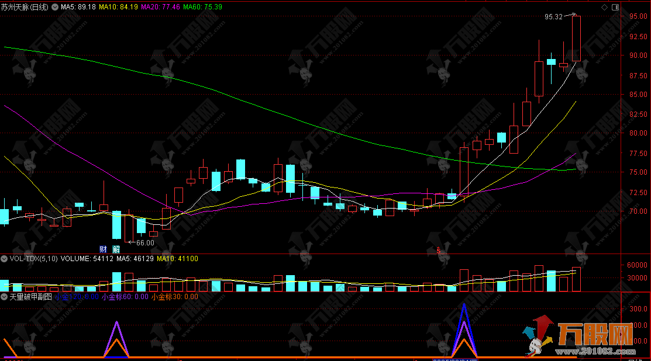Click the 解 marker icon

[x=116, y=249]
